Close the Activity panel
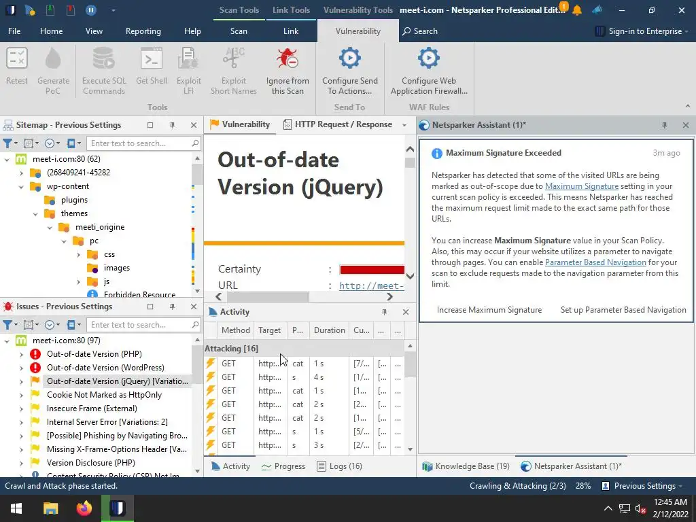This screenshot has height=522, width=696. [x=406, y=312]
